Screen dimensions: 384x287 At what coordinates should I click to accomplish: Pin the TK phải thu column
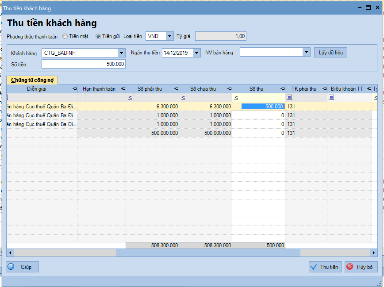coord(324,89)
